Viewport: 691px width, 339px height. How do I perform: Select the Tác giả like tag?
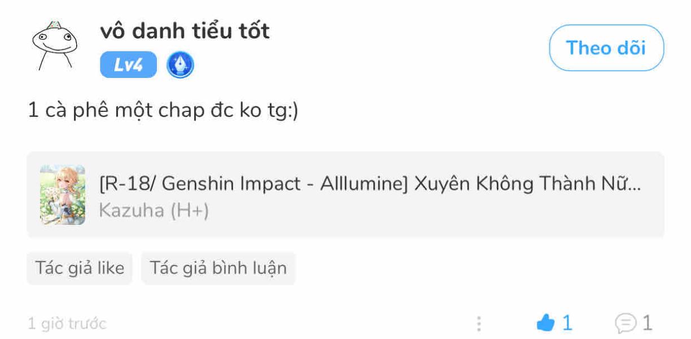tap(80, 268)
